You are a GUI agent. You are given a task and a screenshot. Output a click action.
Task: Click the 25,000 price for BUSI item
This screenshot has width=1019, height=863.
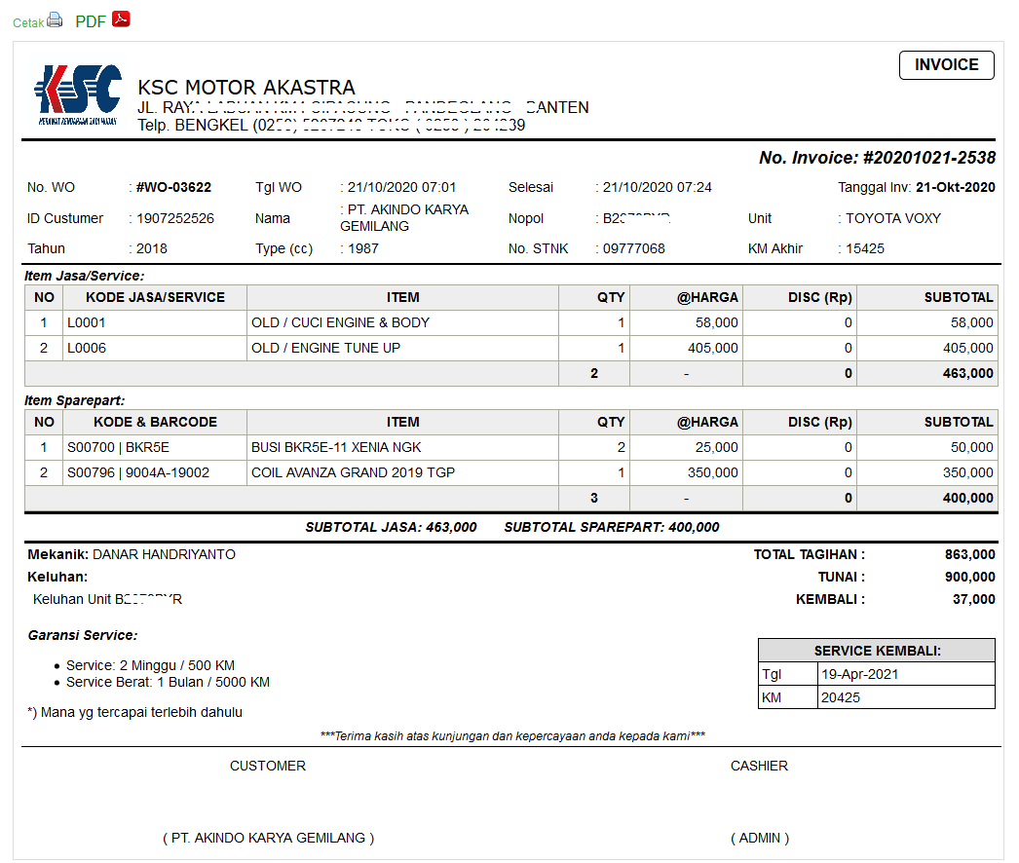pyautogui.click(x=717, y=447)
